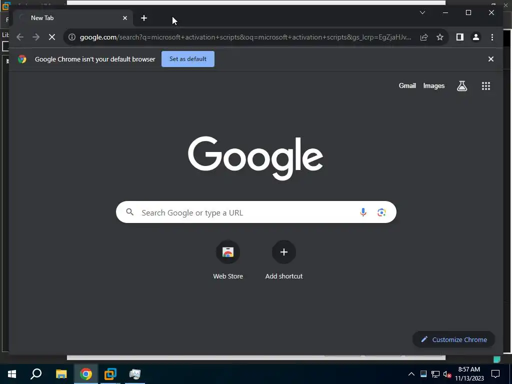Open Images link
Image resolution: width=512 pixels, height=384 pixels.
(433, 86)
